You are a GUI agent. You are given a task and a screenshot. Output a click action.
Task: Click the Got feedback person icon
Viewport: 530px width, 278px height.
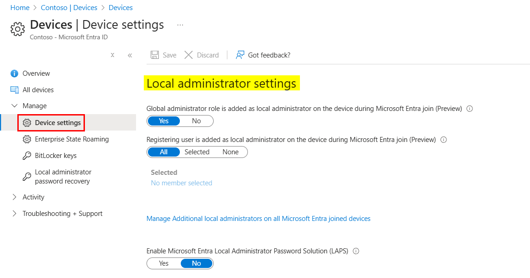(x=240, y=55)
